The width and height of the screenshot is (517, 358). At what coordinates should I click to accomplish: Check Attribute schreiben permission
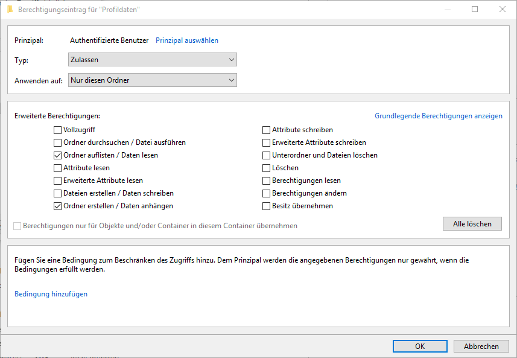[267, 130]
